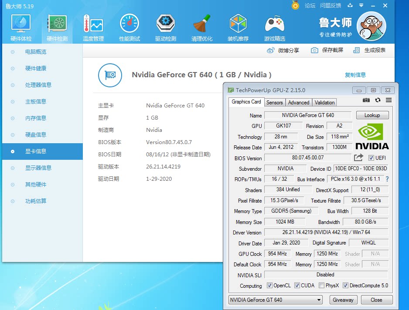Viewport: 409px width, 310px height.
Task: Minimize the GPU-Z window
Action: (x=359, y=90)
